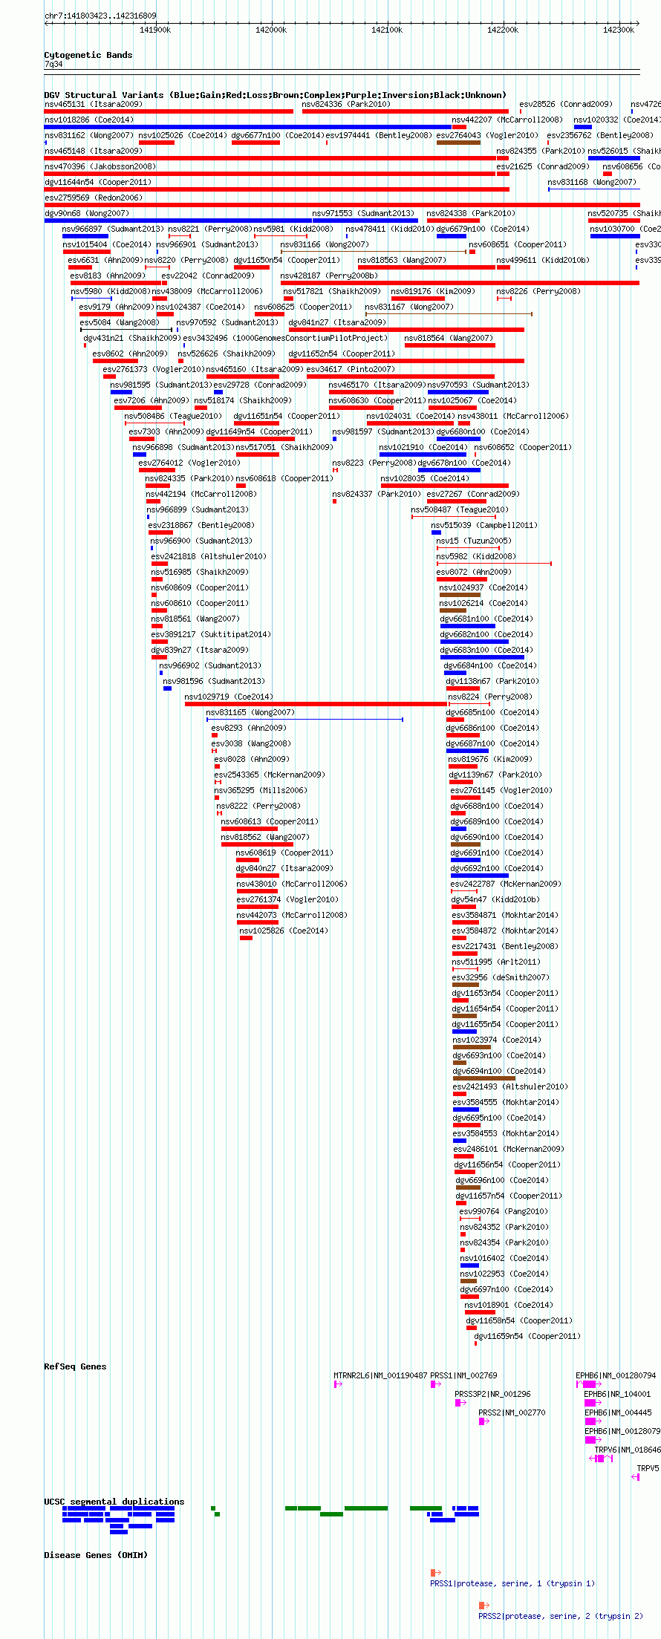Open the Cytogenetic Bands track title

point(88,55)
